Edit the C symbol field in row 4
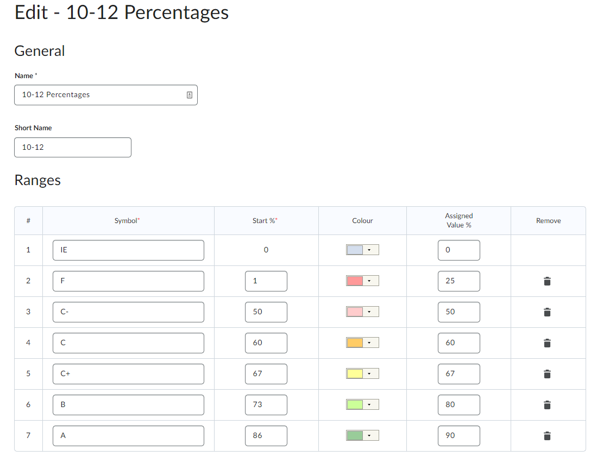The height and width of the screenshot is (463, 597). point(128,343)
